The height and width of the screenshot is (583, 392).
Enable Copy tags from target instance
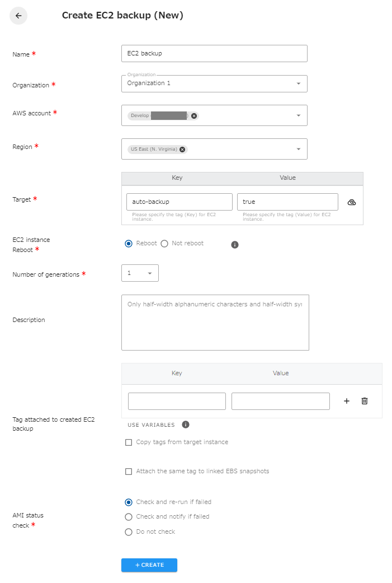coord(129,442)
